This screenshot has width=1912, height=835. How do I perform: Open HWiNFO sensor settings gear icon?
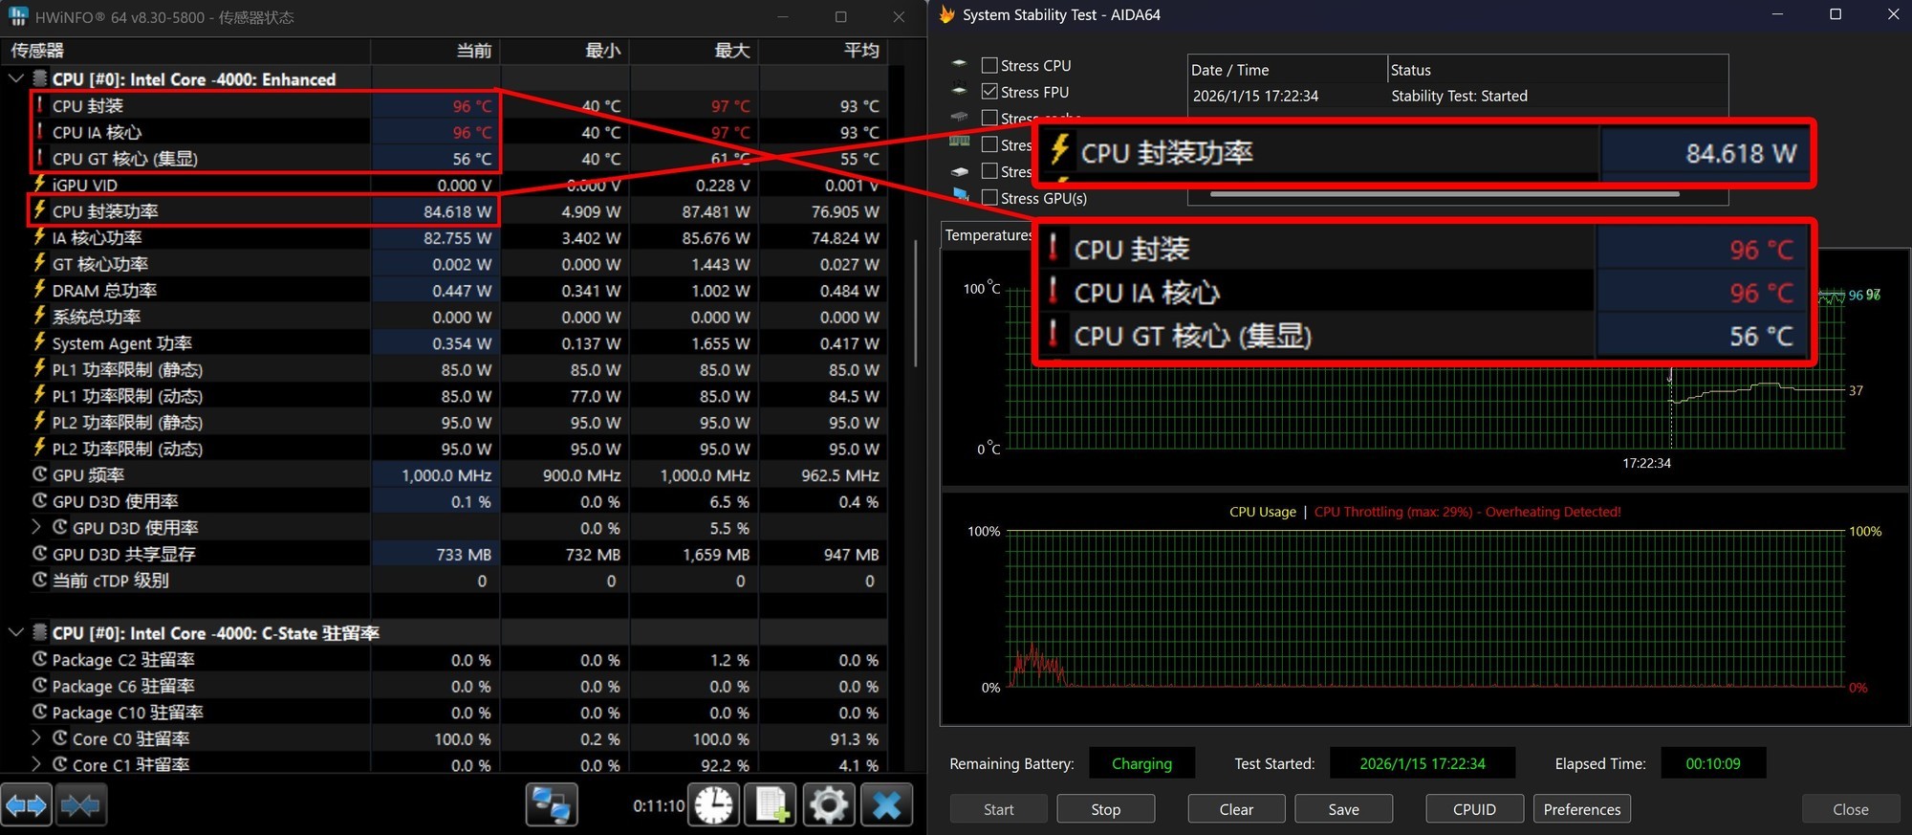click(x=828, y=805)
